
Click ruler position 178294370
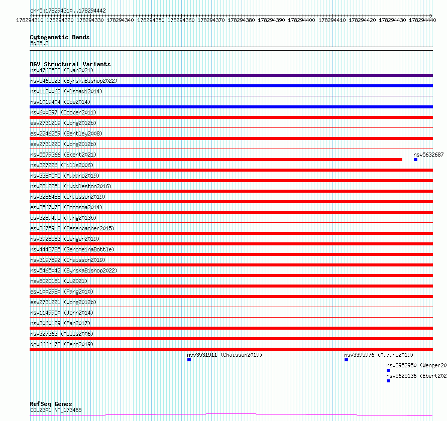point(211,20)
